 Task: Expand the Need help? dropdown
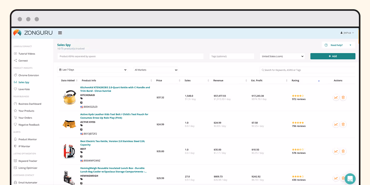339,45
